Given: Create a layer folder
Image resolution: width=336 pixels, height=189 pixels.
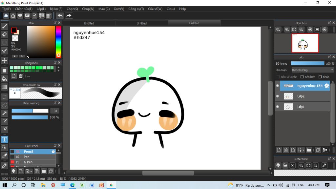Looking at the screenshot, I should (x=309, y=150).
